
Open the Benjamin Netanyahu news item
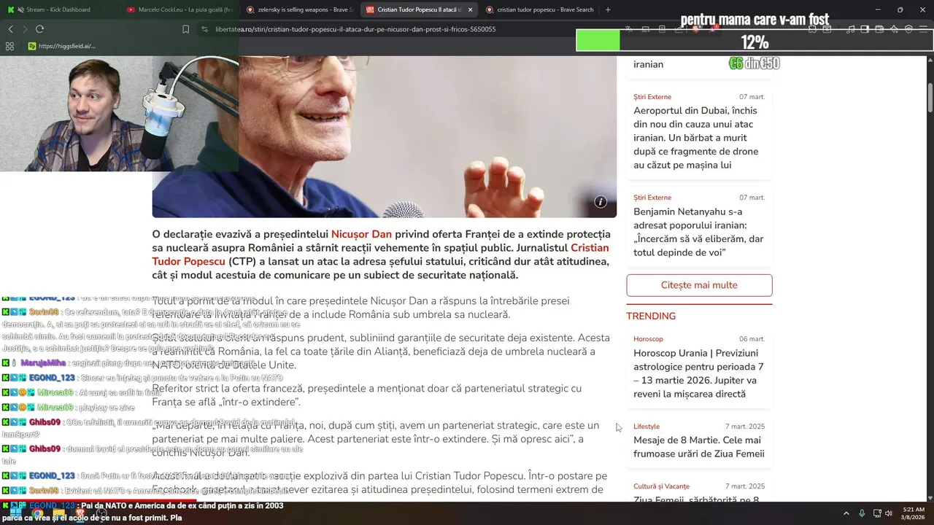[x=699, y=232]
